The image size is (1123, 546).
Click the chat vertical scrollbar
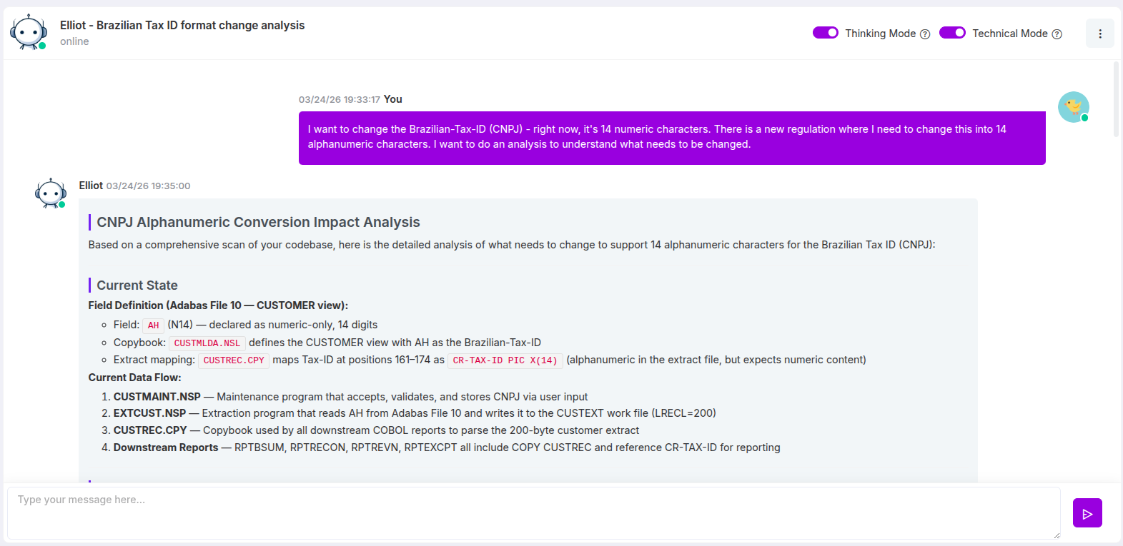coord(1116,100)
